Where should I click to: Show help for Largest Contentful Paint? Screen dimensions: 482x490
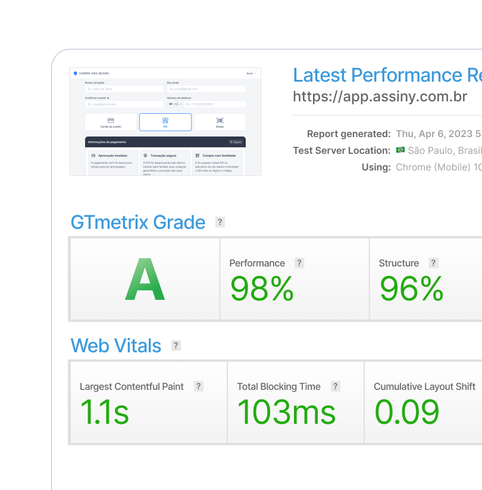tap(199, 386)
